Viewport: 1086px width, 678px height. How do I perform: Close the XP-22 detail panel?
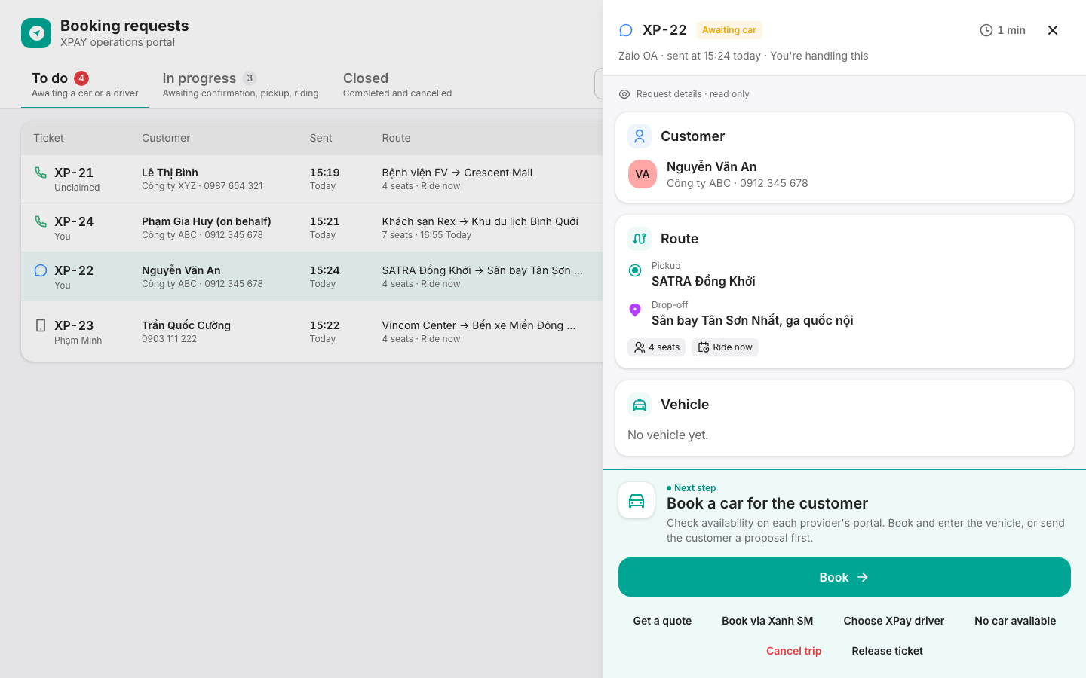pos(1053,30)
